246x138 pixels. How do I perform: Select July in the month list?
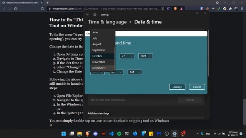coord(103,38)
